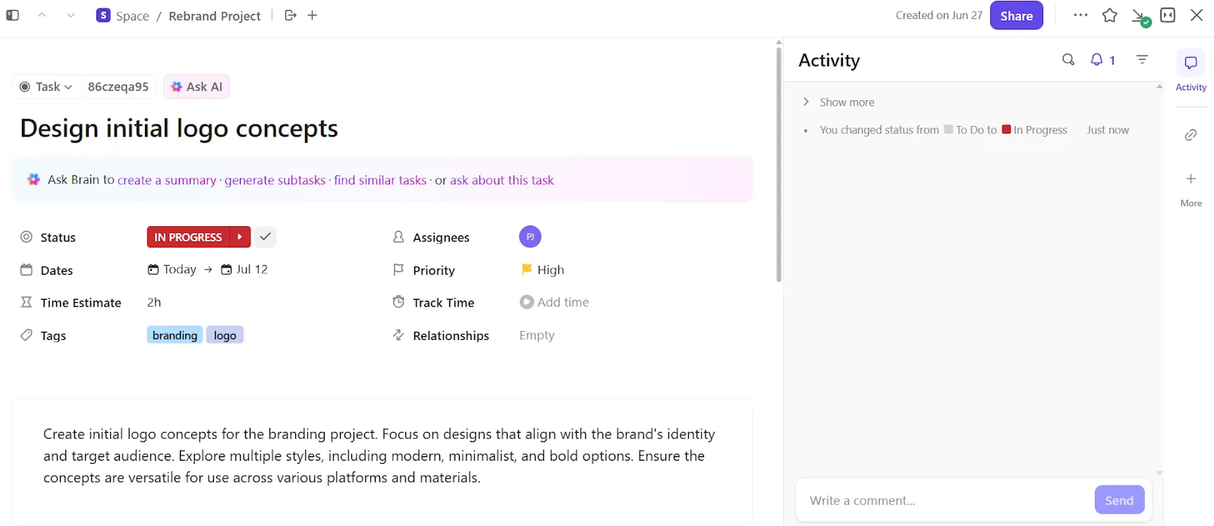Start time tracking with Add time play button
The height and width of the screenshot is (526, 1214).
527,302
